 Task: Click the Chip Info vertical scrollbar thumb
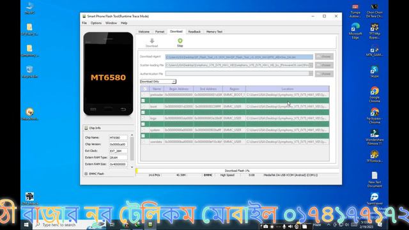pyautogui.click(x=132, y=149)
